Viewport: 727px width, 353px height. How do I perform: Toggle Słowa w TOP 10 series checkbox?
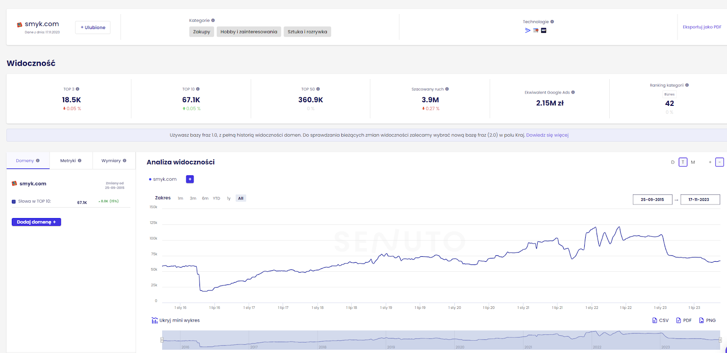pyautogui.click(x=14, y=201)
